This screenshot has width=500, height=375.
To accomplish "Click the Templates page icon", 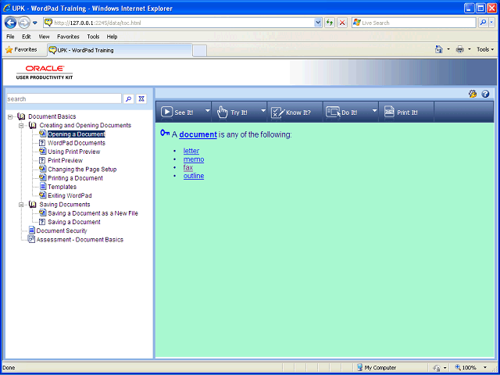I will coord(42,187).
